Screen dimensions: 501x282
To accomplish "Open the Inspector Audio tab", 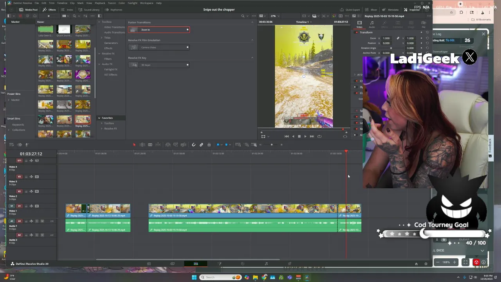I will [x=372, y=24].
